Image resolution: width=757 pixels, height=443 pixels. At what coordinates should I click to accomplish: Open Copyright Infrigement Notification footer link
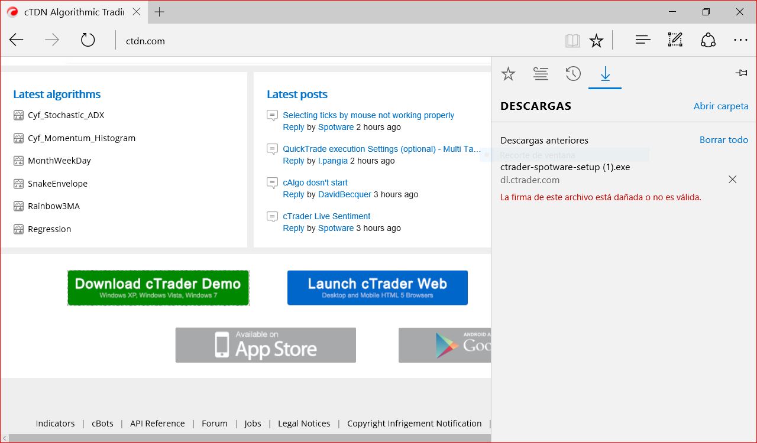415,424
